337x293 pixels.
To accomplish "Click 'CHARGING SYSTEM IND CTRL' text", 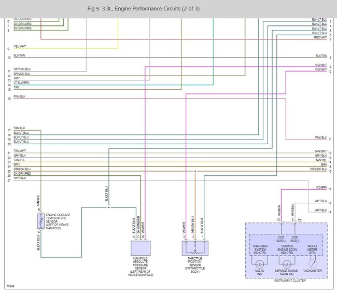I will (x=260, y=249).
